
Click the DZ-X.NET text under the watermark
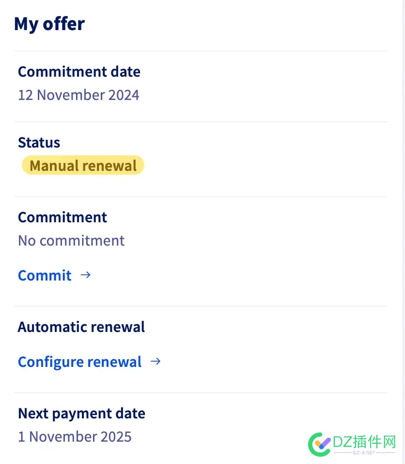pyautogui.click(x=364, y=453)
